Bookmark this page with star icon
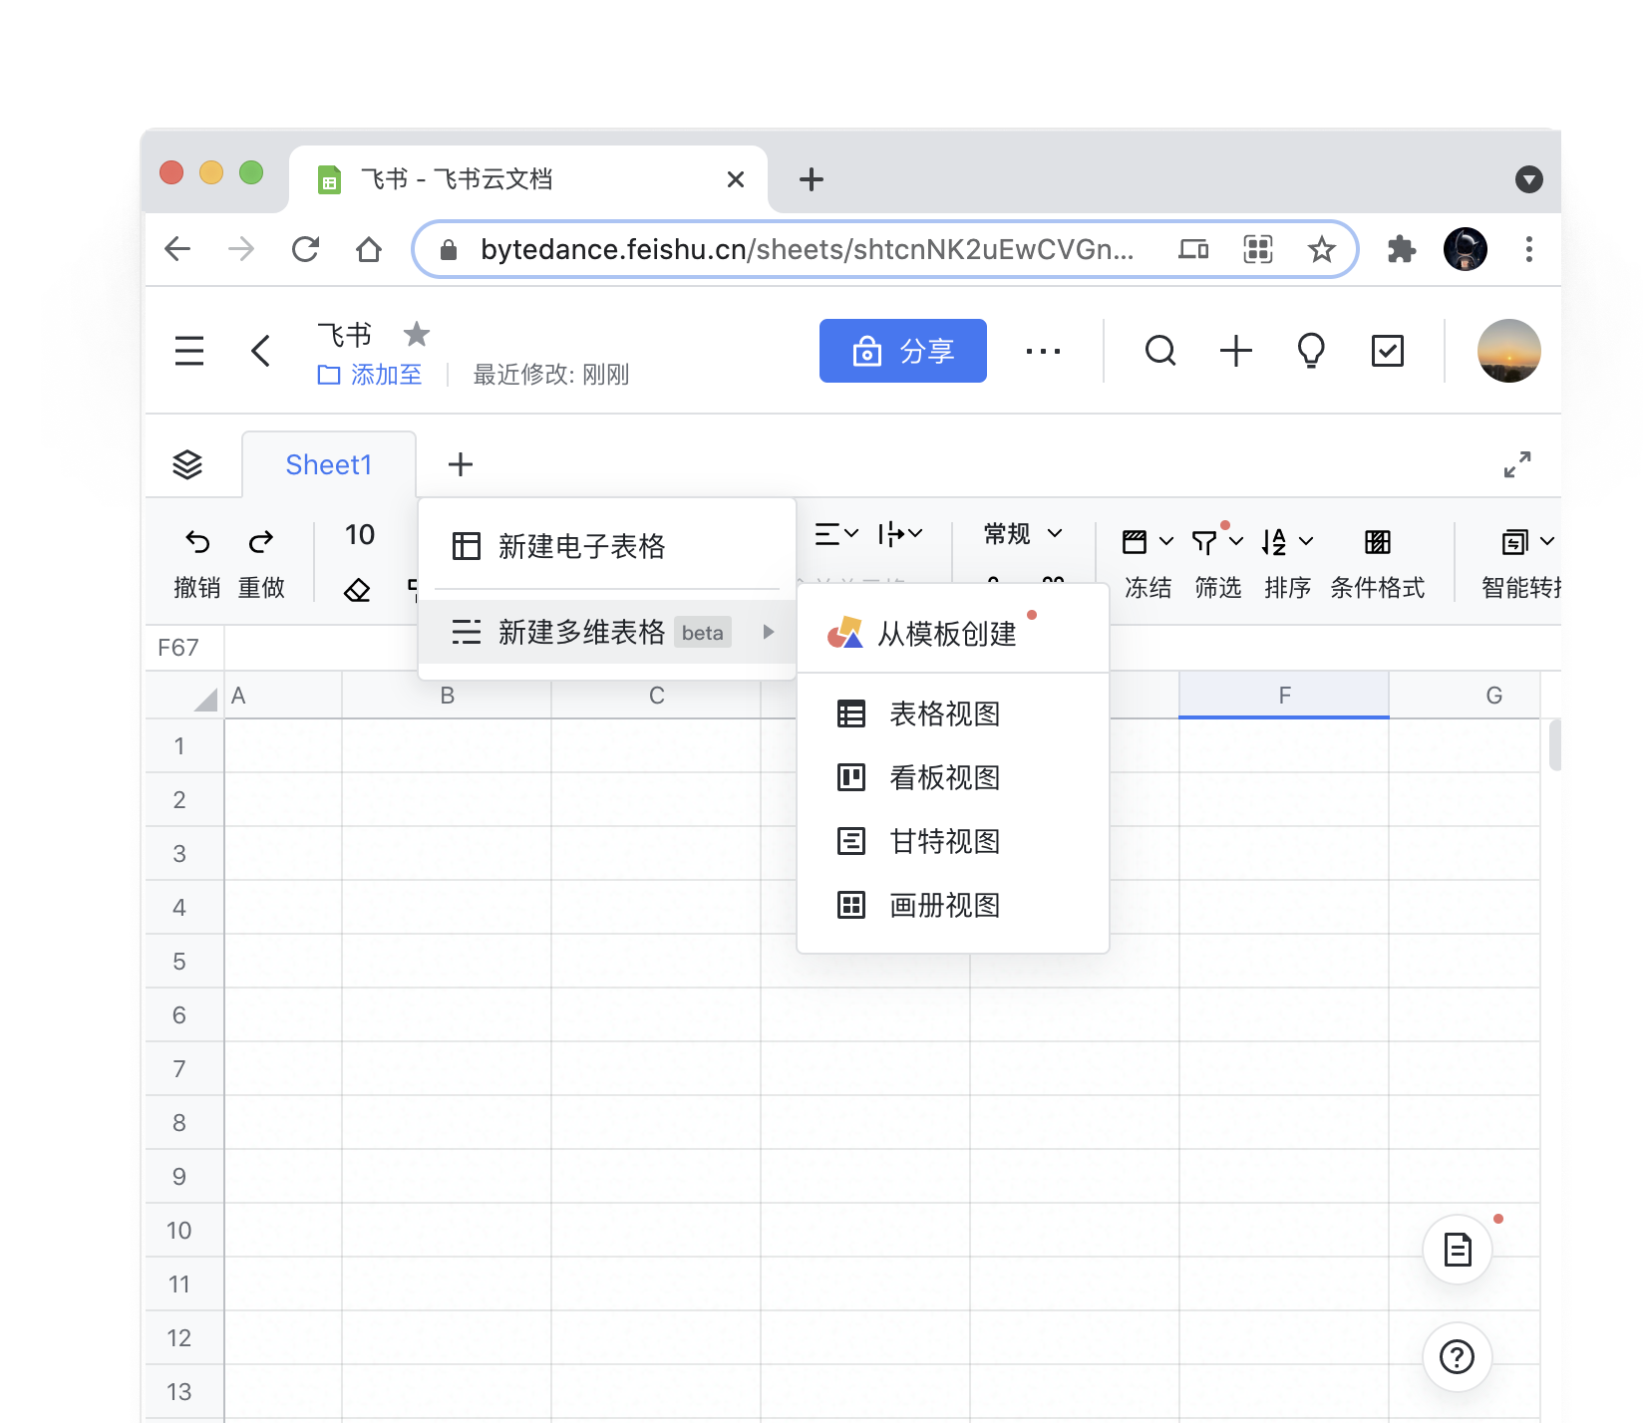The image size is (1643, 1423). click(x=1322, y=249)
